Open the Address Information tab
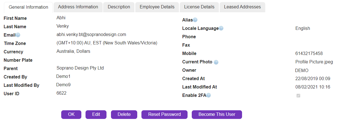This screenshot has width=341, height=122. tap(78, 7)
